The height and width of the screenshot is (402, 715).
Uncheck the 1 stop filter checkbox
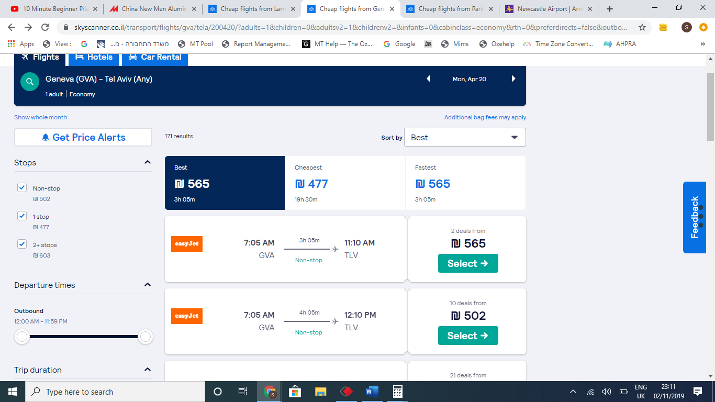(22, 216)
